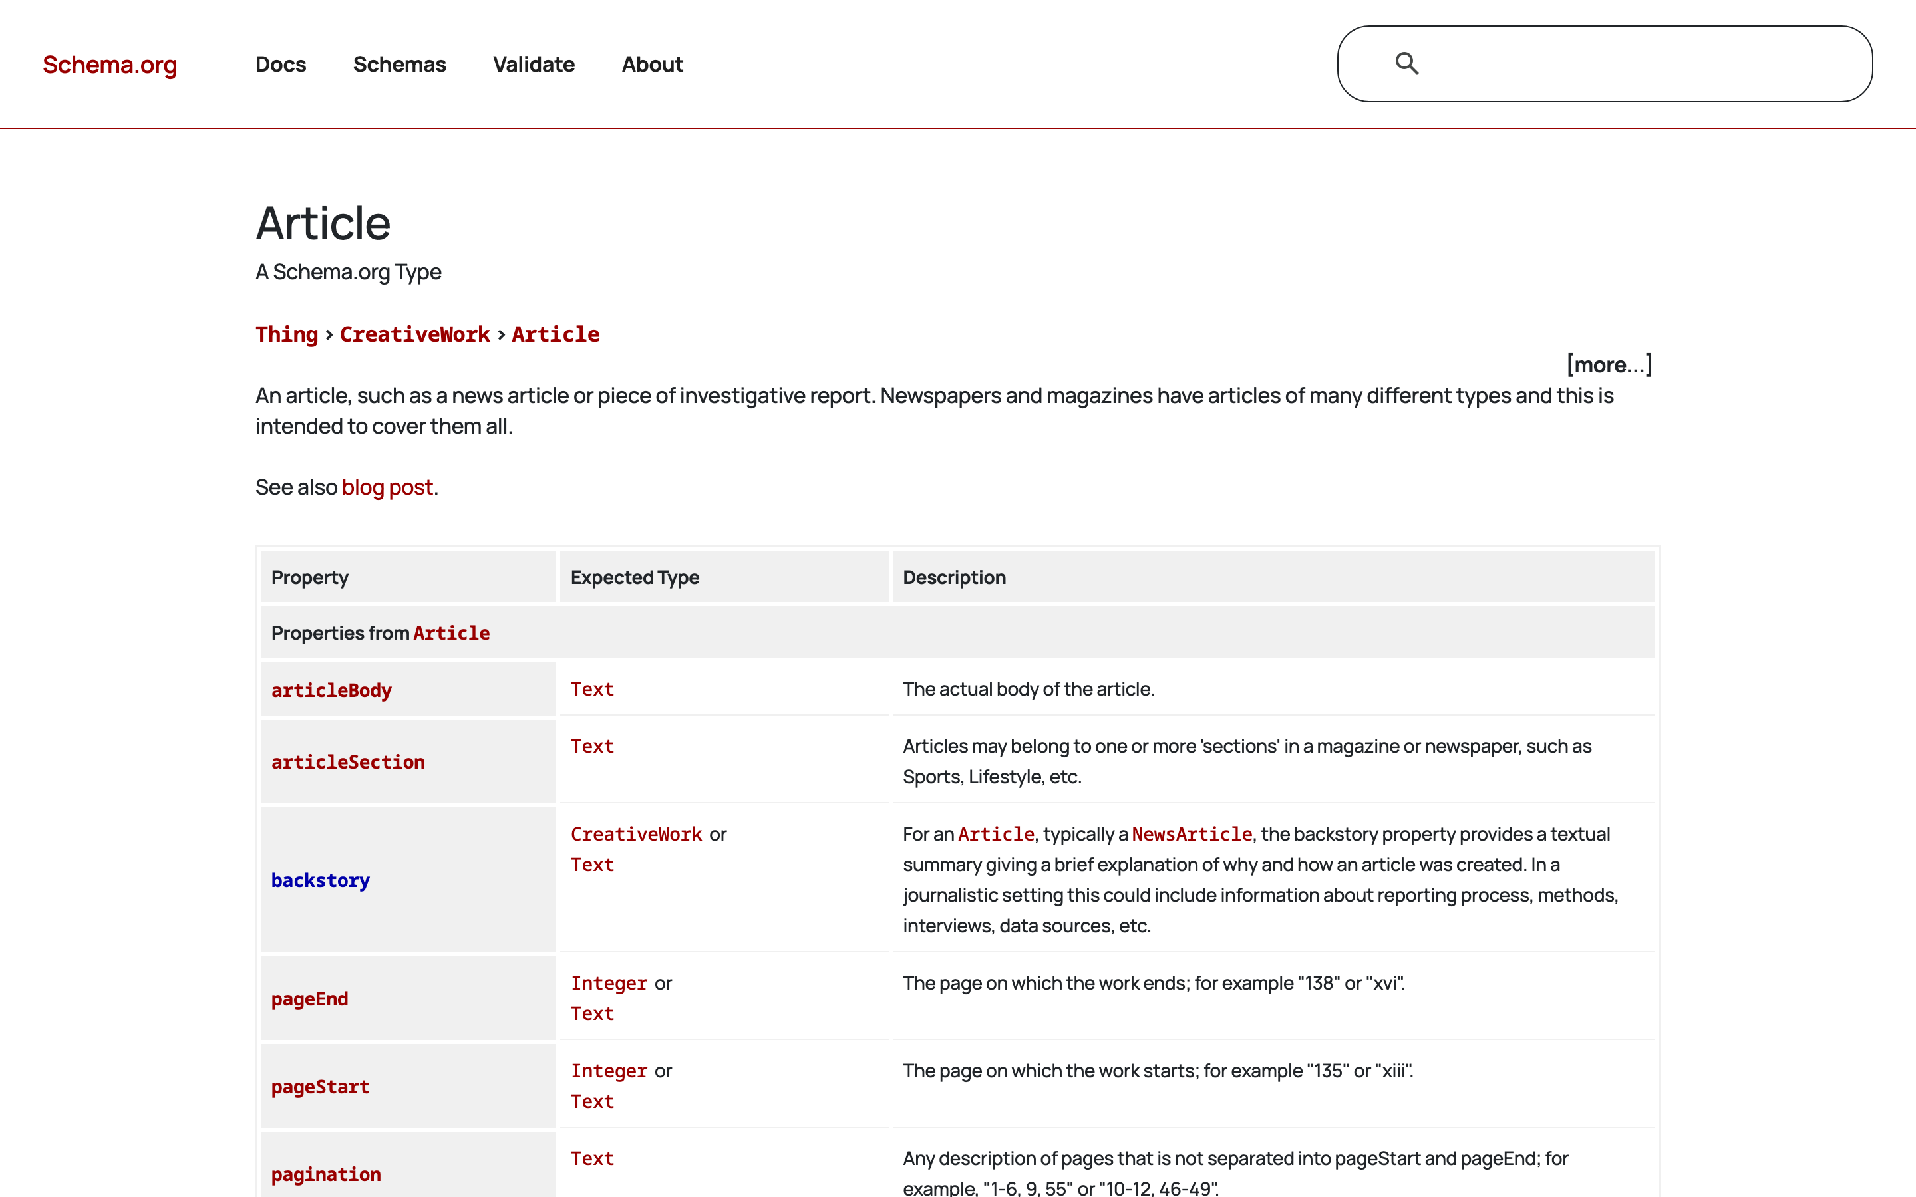Click the 'A Schema.org Type' subtitle
Image resolution: width=1916 pixels, height=1197 pixels.
click(349, 271)
